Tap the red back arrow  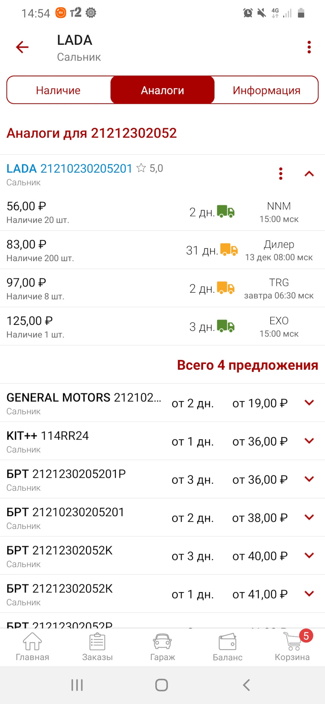(x=22, y=47)
